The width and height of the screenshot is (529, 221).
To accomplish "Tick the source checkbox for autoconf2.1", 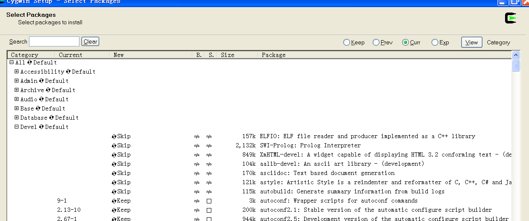I will [x=209, y=210].
